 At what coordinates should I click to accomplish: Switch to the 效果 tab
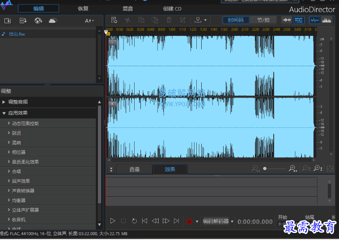coord(170,169)
